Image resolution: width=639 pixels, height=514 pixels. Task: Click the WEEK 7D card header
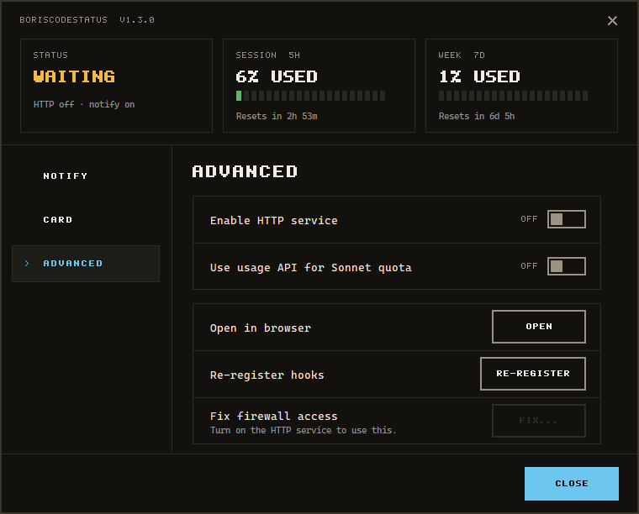[x=462, y=55]
